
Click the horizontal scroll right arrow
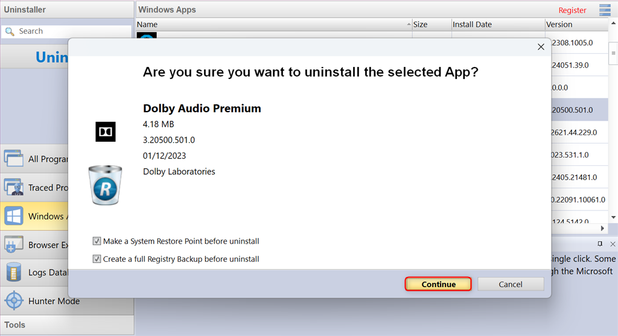(602, 228)
